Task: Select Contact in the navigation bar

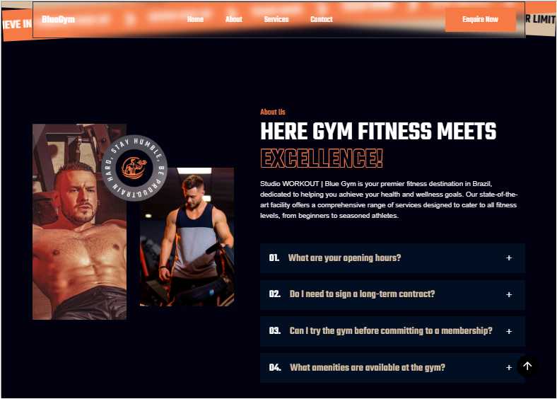Action: pyautogui.click(x=321, y=19)
